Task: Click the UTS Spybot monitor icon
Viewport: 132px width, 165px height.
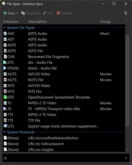Action: tap(5, 126)
